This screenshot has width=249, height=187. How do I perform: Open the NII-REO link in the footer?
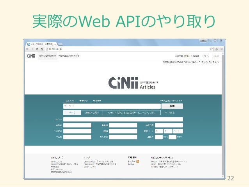click(165, 167)
